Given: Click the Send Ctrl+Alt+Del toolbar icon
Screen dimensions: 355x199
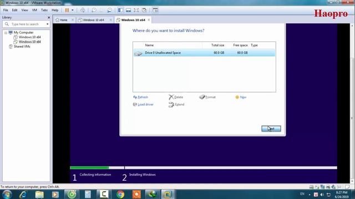Looking at the screenshot, I should coord(83,10).
